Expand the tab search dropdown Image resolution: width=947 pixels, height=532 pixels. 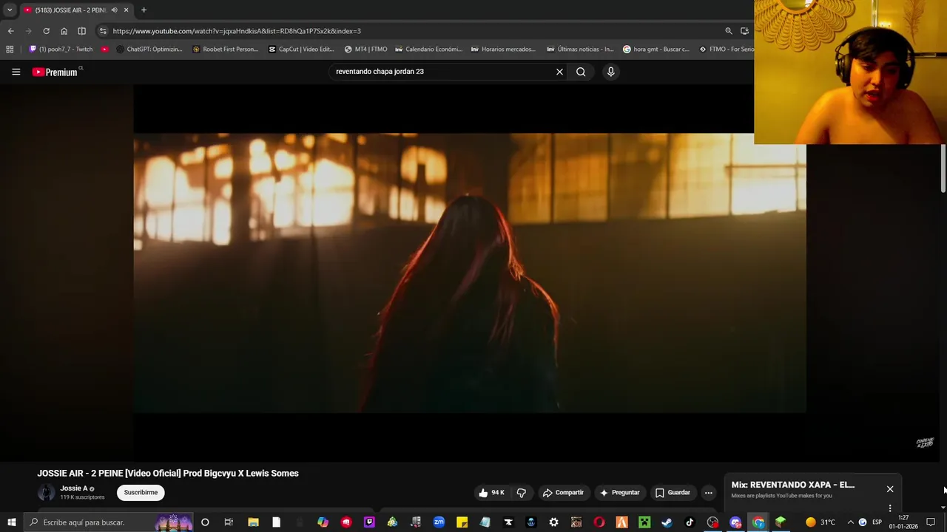10,10
